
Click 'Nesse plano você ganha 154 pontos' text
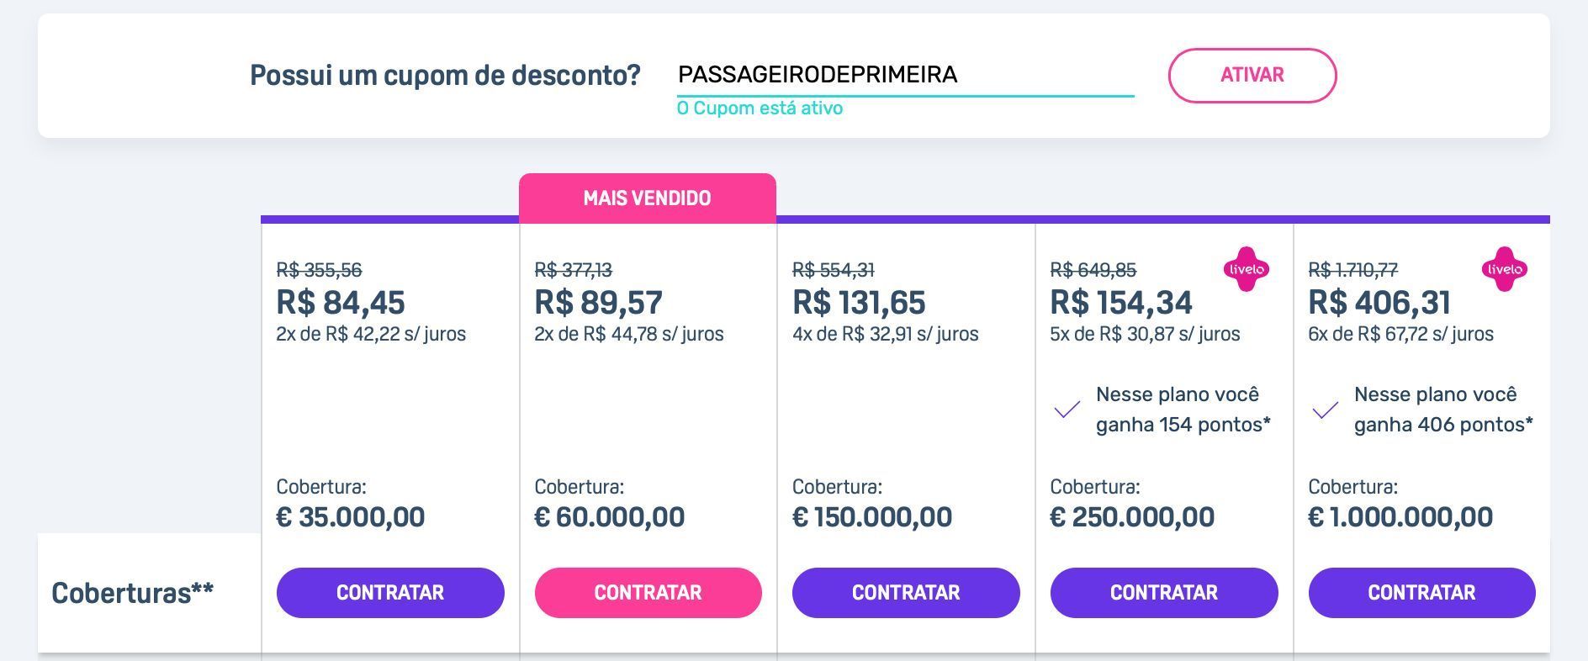coord(1183,410)
